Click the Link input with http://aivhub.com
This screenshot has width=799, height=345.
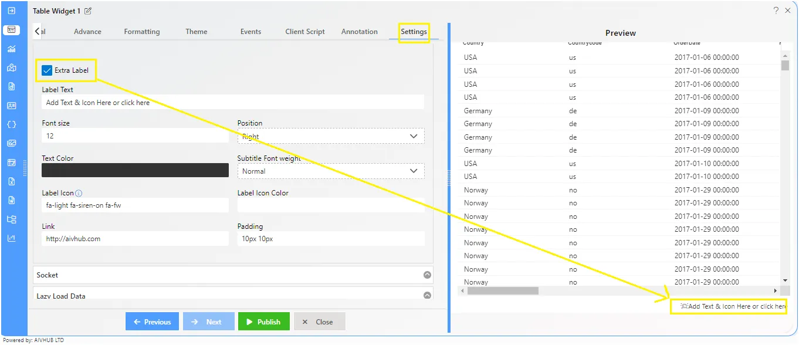click(x=135, y=239)
